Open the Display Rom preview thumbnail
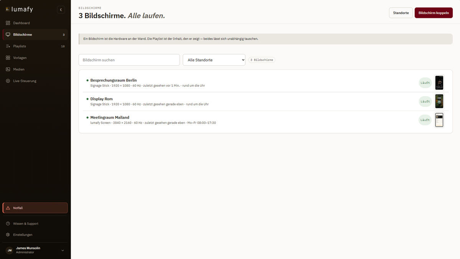Image resolution: width=460 pixels, height=259 pixels. [439, 101]
